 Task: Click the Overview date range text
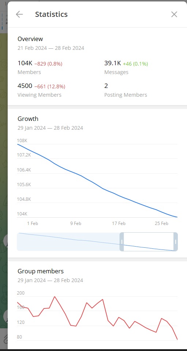51,48
